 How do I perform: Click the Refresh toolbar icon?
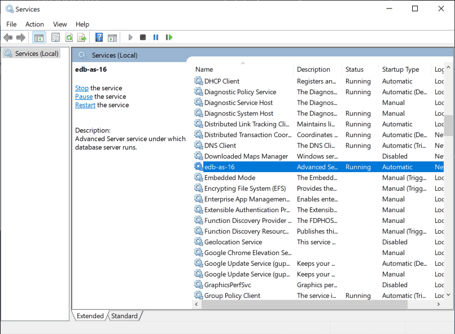[69, 37]
